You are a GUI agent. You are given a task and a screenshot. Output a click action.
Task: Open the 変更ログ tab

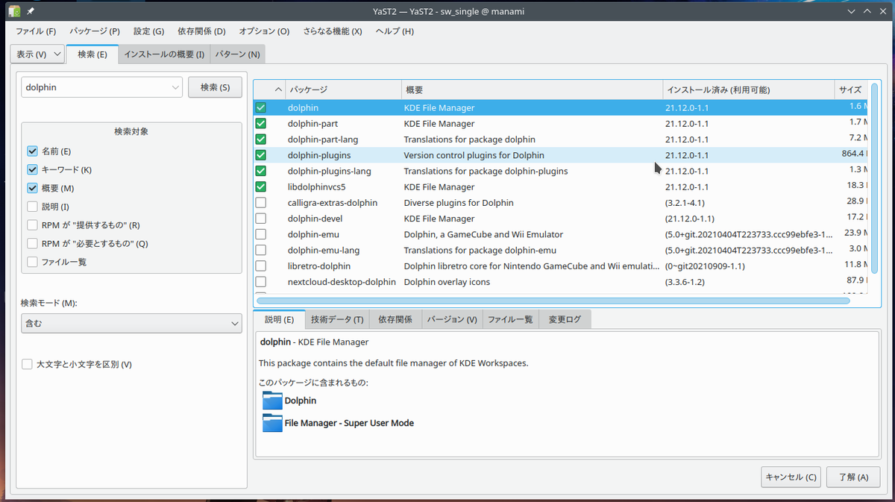(x=565, y=319)
